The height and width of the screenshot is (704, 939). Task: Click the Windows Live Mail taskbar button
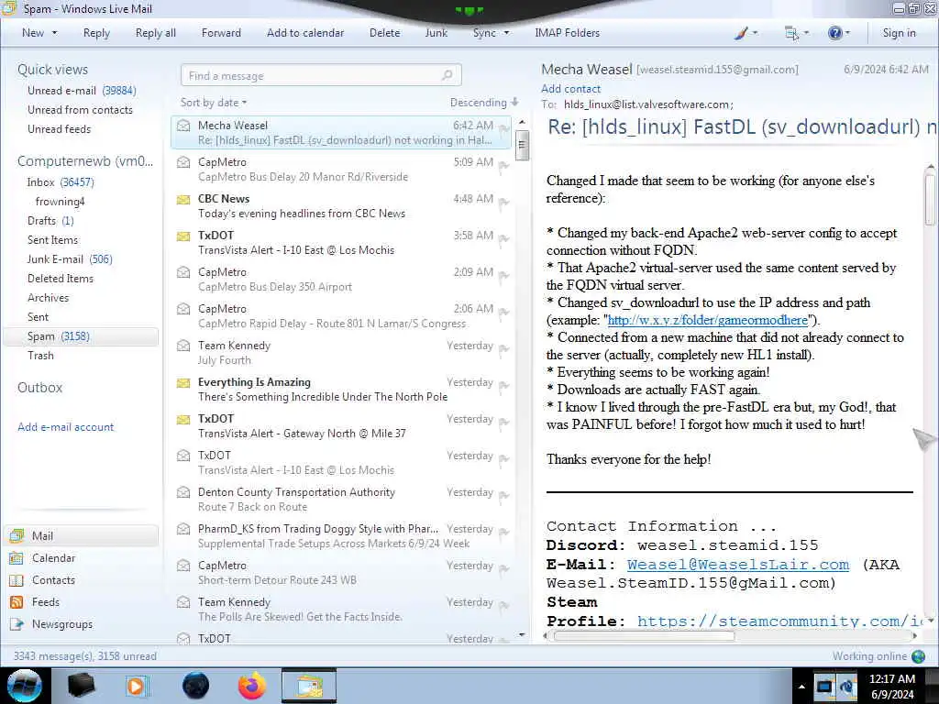[x=309, y=686]
